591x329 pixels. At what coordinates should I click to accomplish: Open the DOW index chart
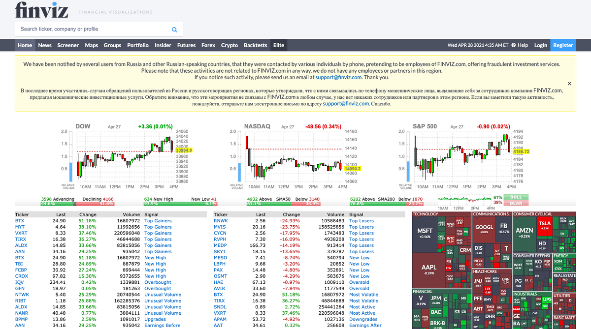click(x=126, y=156)
